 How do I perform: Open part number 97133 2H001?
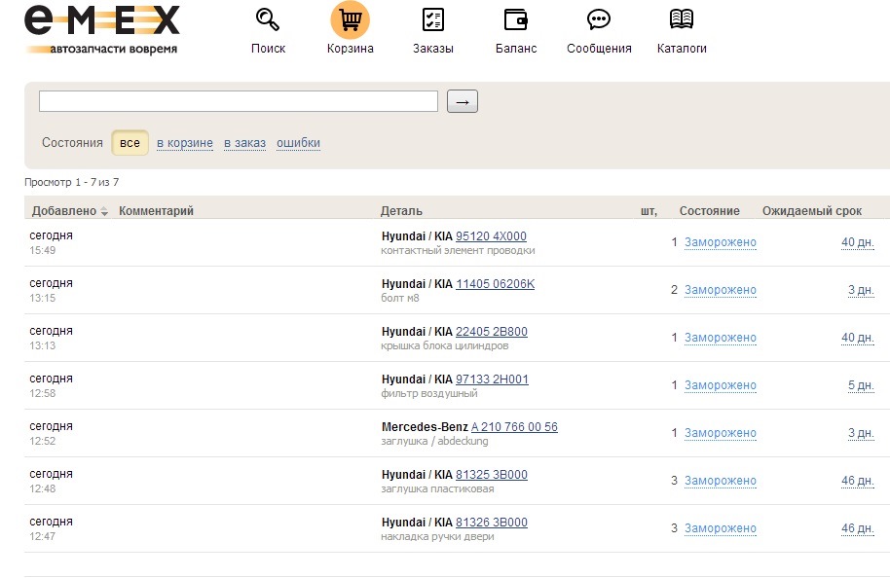(x=492, y=379)
